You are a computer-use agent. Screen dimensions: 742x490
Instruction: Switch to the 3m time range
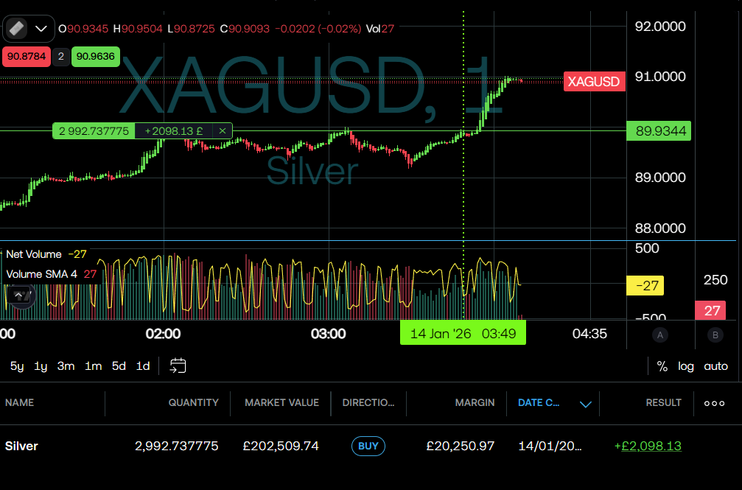(66, 366)
